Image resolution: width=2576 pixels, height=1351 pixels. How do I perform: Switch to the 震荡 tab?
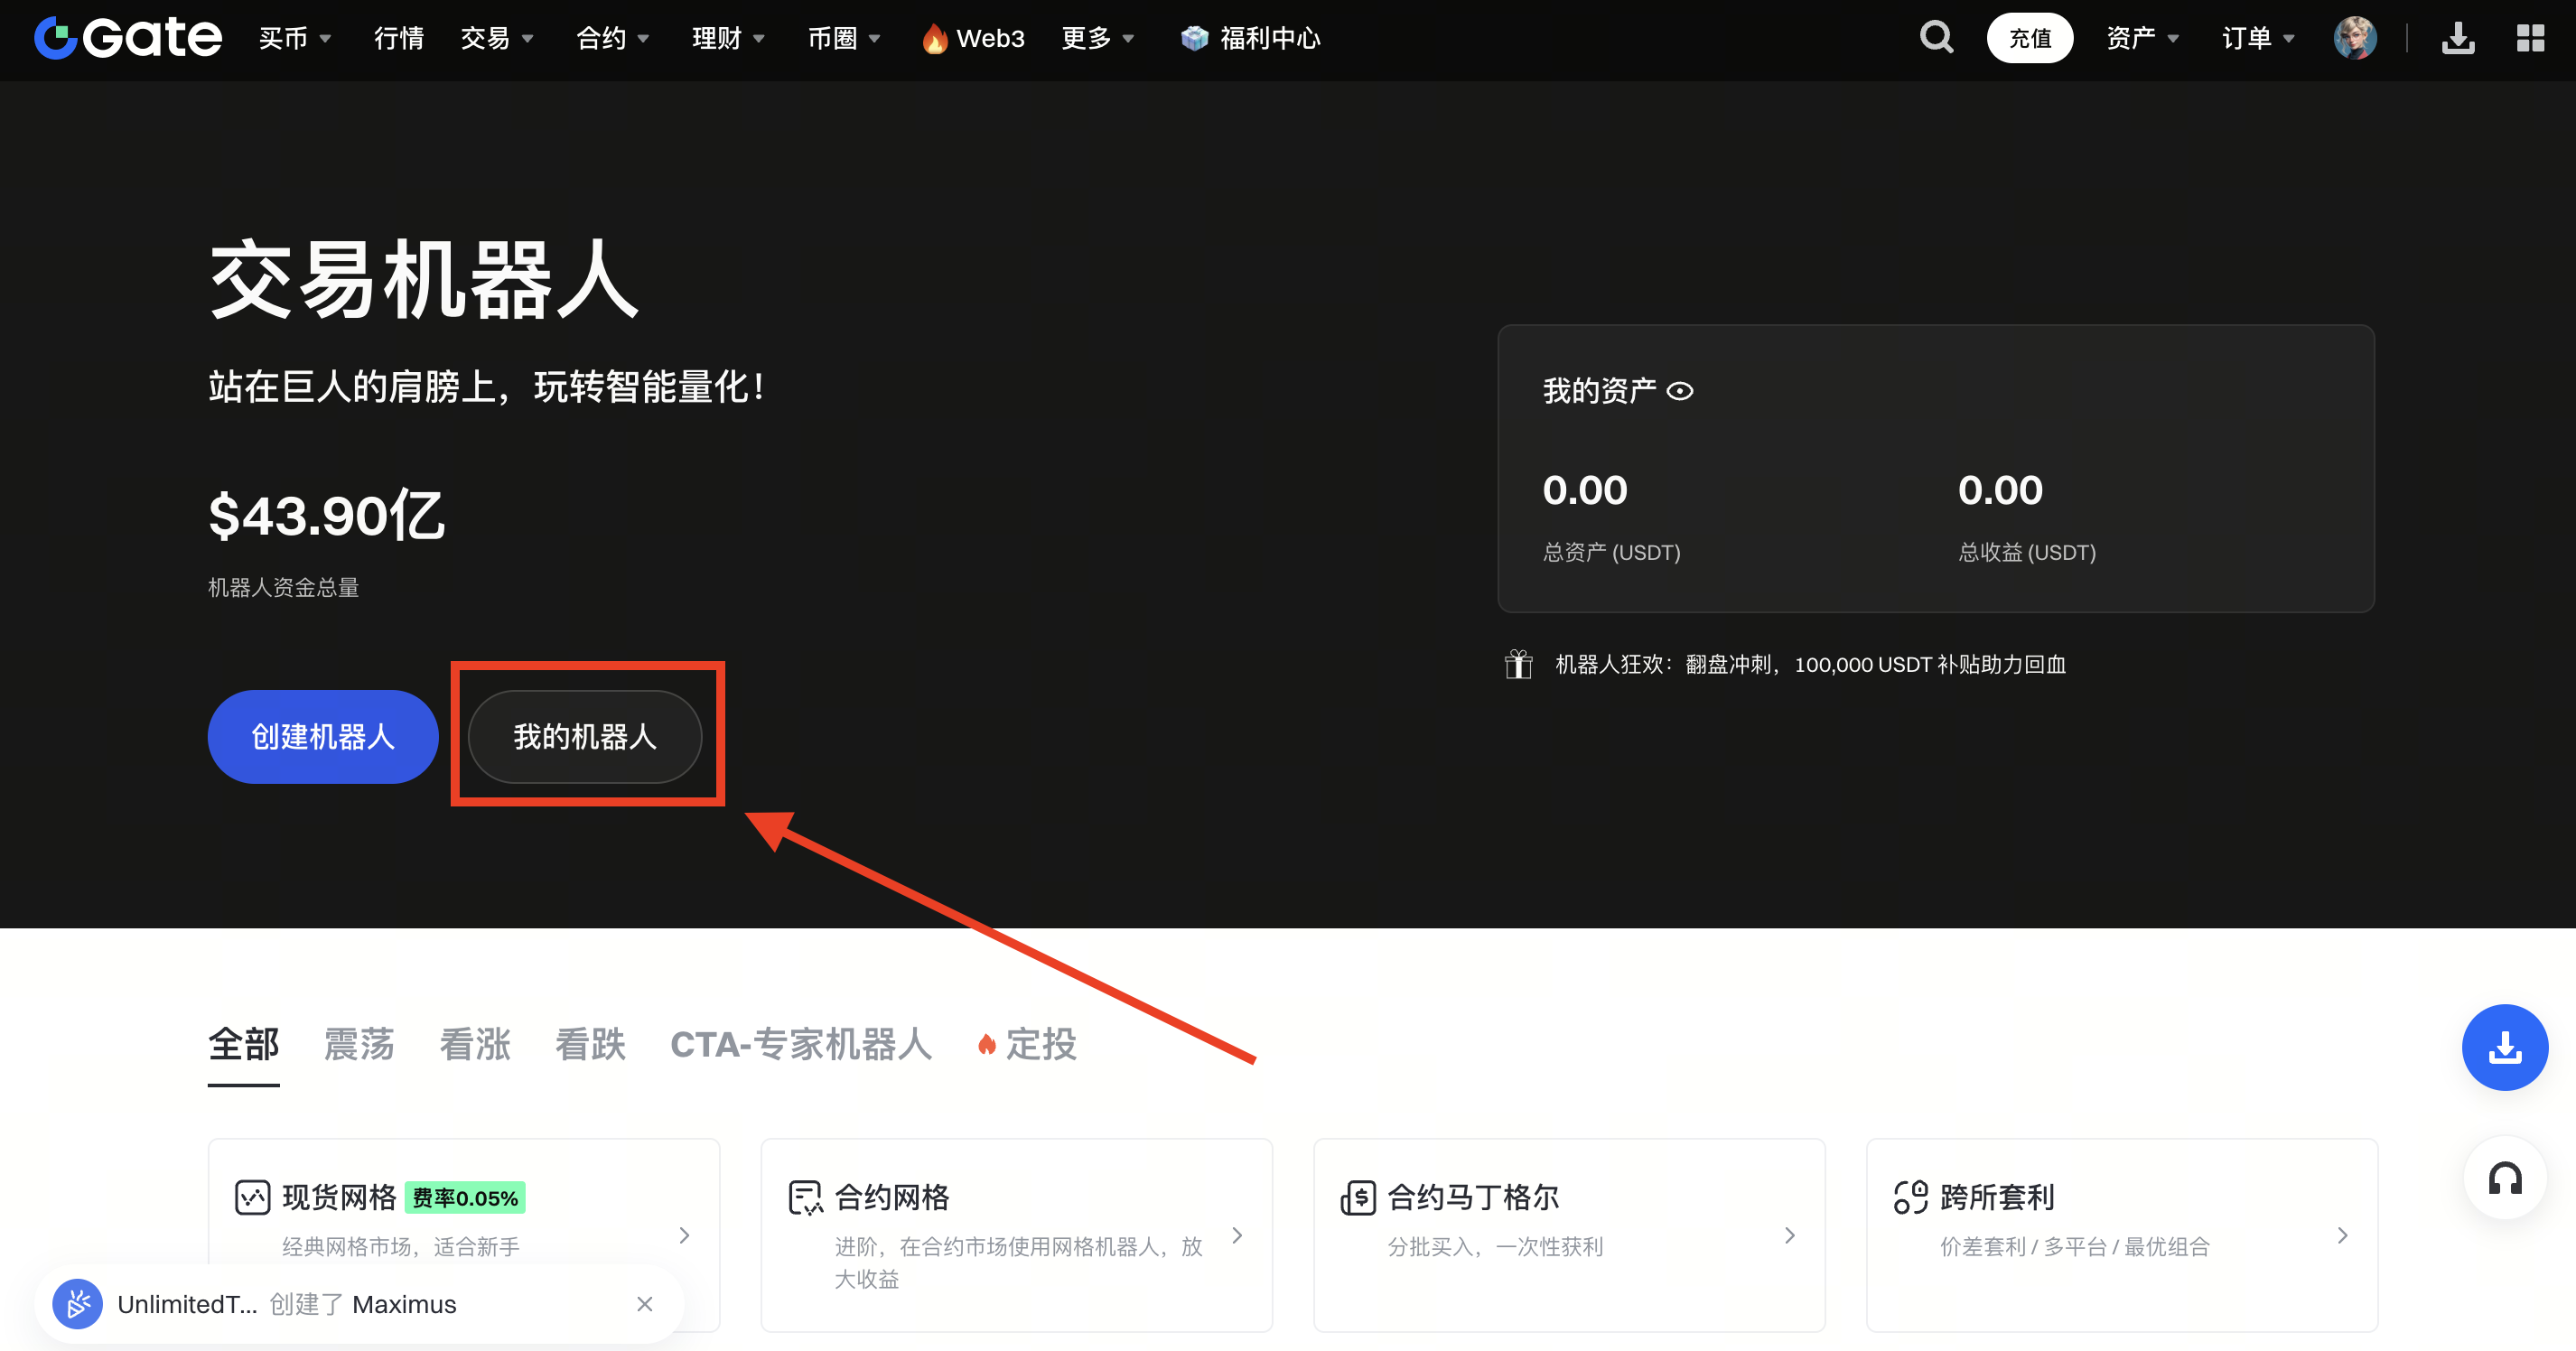click(359, 1044)
